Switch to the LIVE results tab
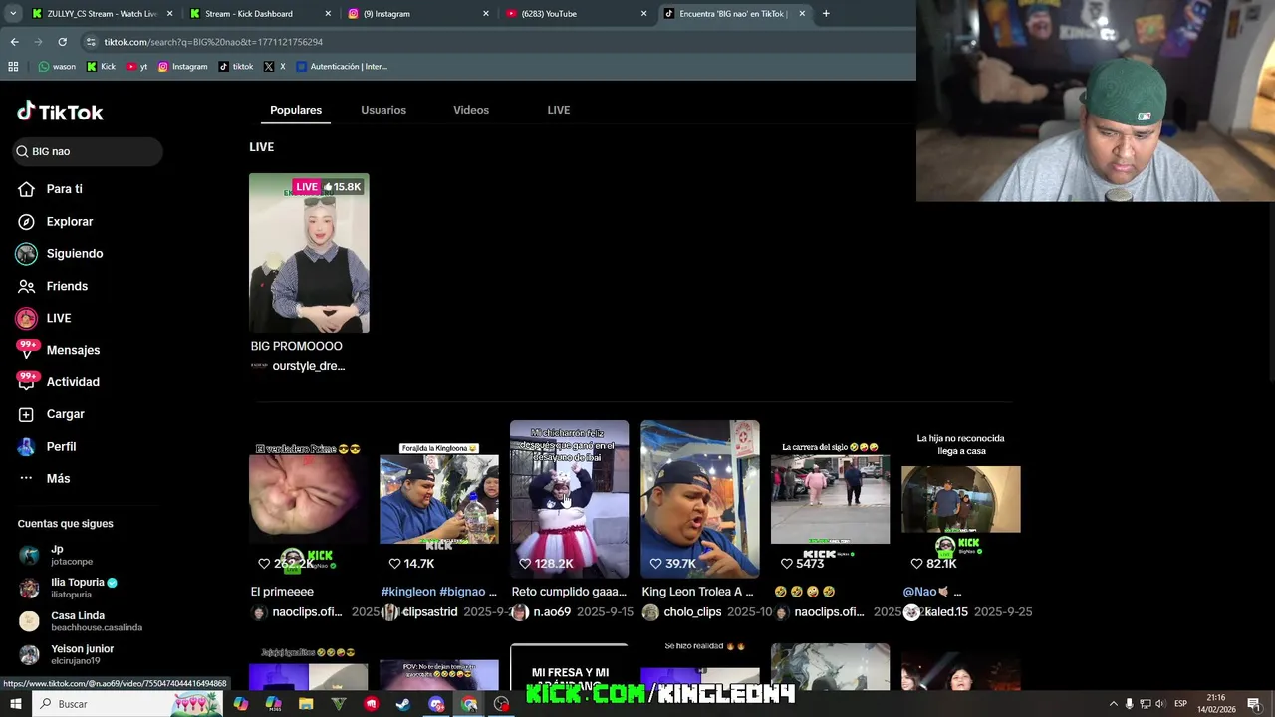Image resolution: width=1275 pixels, height=717 pixels. (x=559, y=110)
